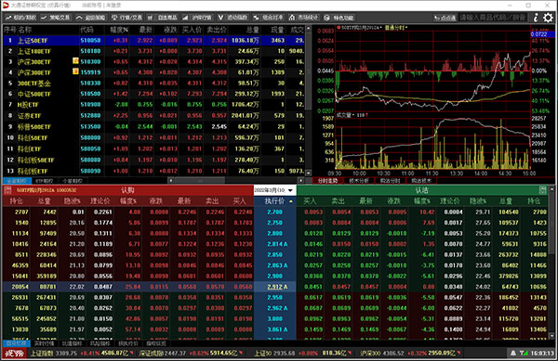Screen dimensions: 558x361
Task: Select strike price 3.000 row
Action: tap(274, 318)
